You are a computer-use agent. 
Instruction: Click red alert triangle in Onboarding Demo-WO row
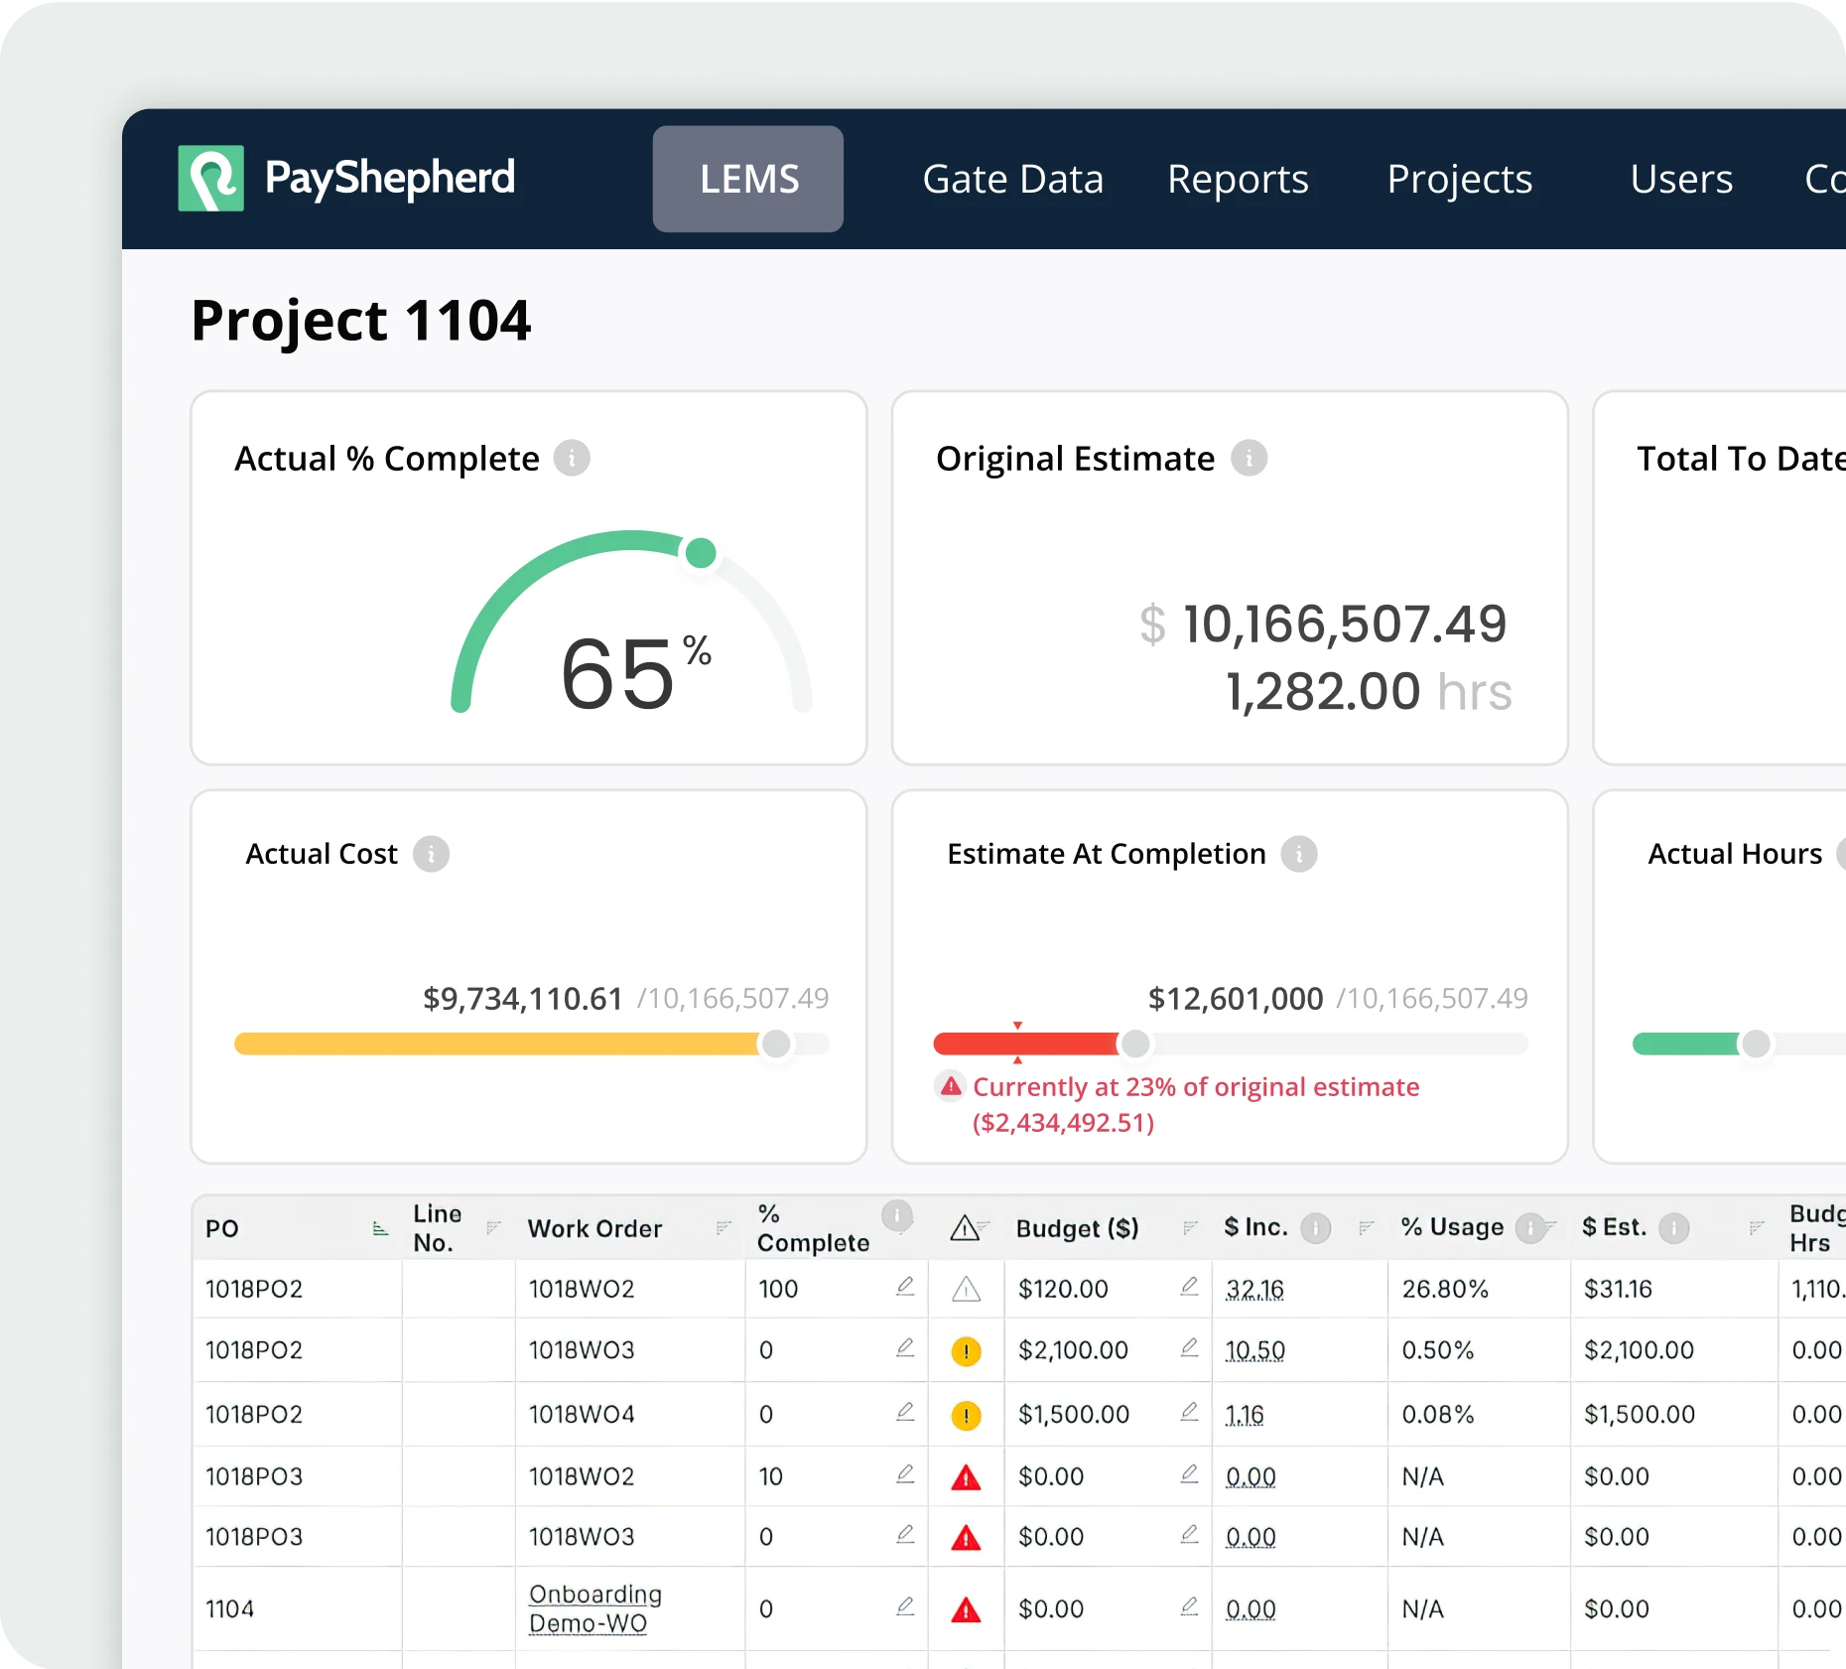(966, 1609)
